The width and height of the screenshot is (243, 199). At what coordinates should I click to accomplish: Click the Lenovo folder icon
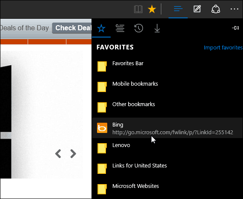[x=102, y=148]
